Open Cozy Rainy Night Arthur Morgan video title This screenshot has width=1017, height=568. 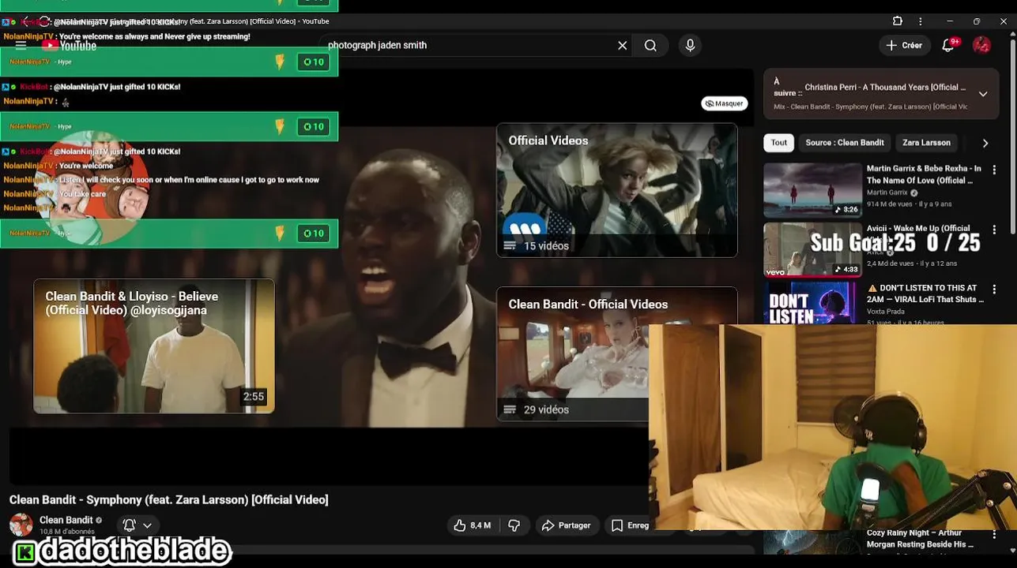click(920, 539)
